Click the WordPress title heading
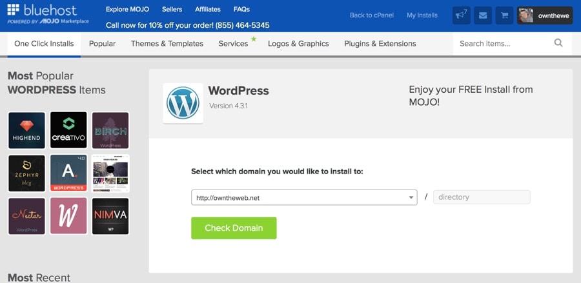Viewport: 581px width, 283px height. [x=239, y=91]
